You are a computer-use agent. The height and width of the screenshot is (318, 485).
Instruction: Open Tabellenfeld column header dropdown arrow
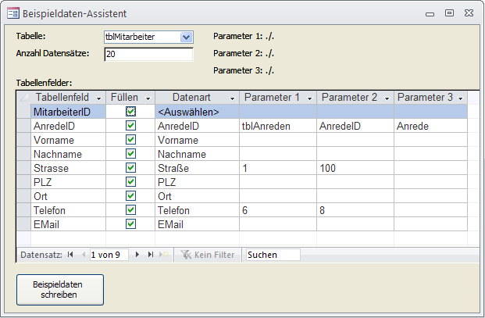pyautogui.click(x=98, y=98)
